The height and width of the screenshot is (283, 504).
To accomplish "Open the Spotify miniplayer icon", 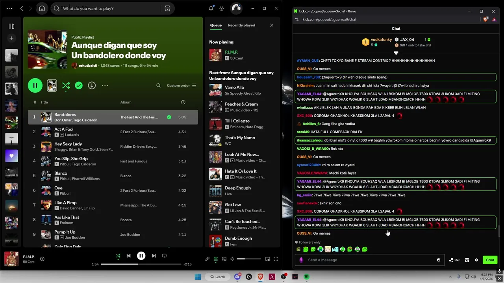I will tap(267, 259).
